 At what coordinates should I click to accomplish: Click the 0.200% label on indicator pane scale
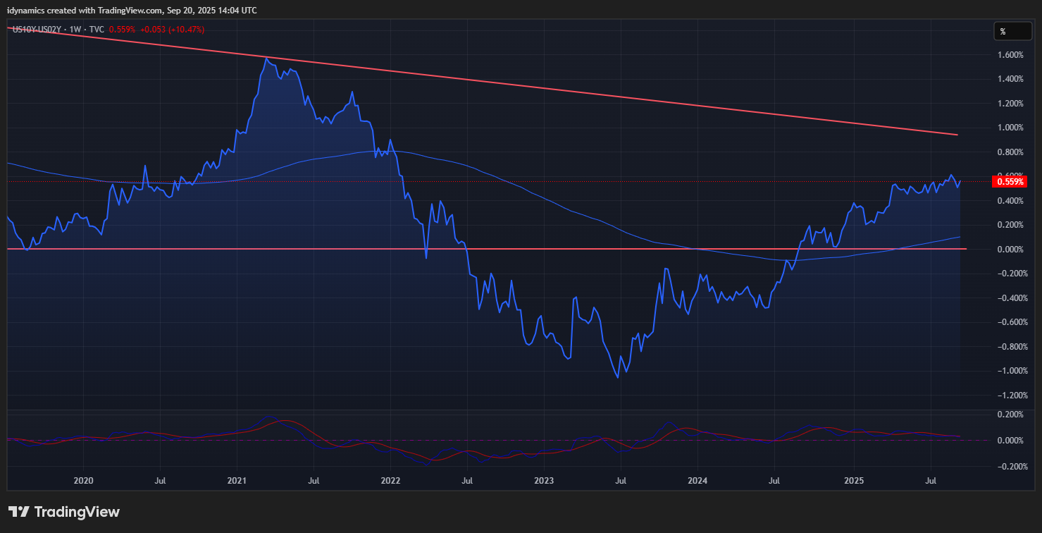(x=1010, y=415)
